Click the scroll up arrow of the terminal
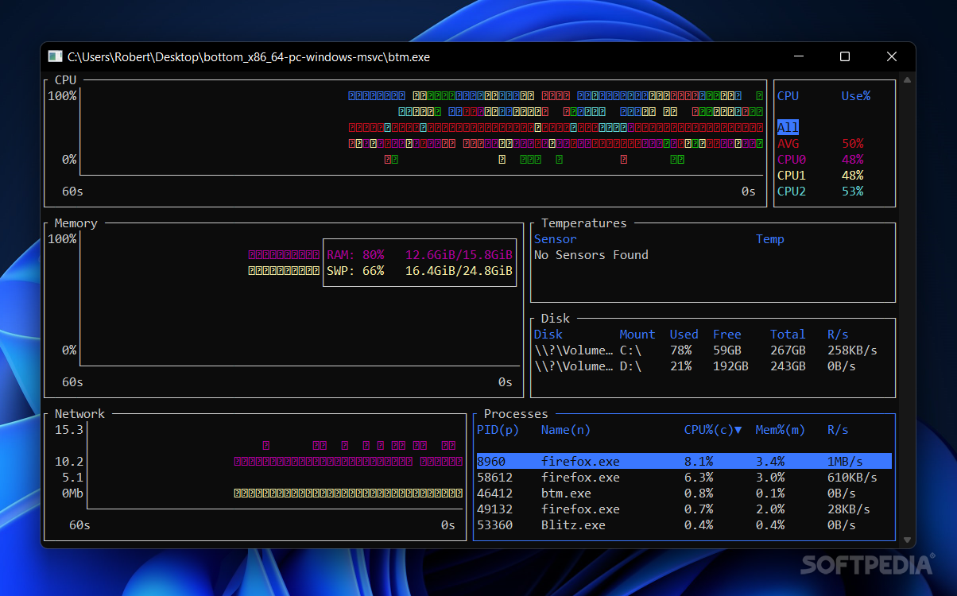957x596 pixels. (908, 79)
